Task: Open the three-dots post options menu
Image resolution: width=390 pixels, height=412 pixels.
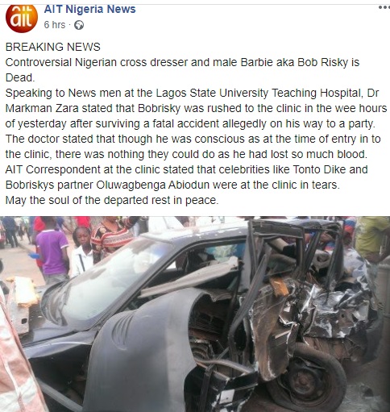Action: (384, 7)
